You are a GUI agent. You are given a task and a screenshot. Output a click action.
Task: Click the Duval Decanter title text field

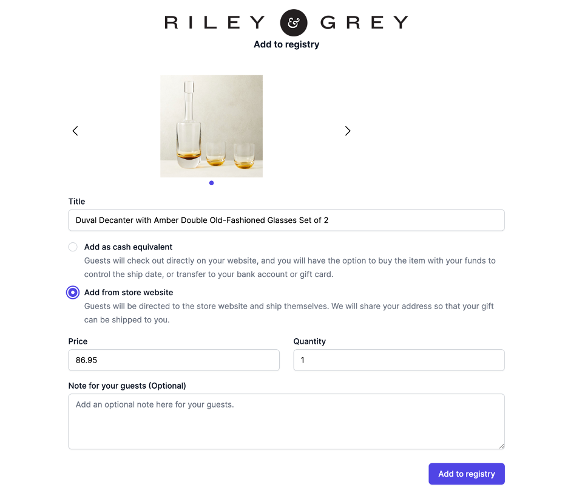pos(286,220)
